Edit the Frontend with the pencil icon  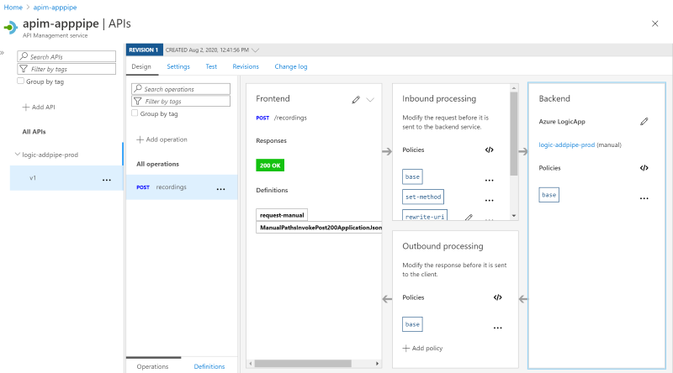click(x=355, y=99)
